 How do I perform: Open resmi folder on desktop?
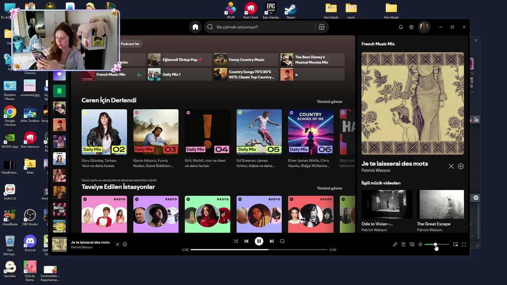coord(351,11)
